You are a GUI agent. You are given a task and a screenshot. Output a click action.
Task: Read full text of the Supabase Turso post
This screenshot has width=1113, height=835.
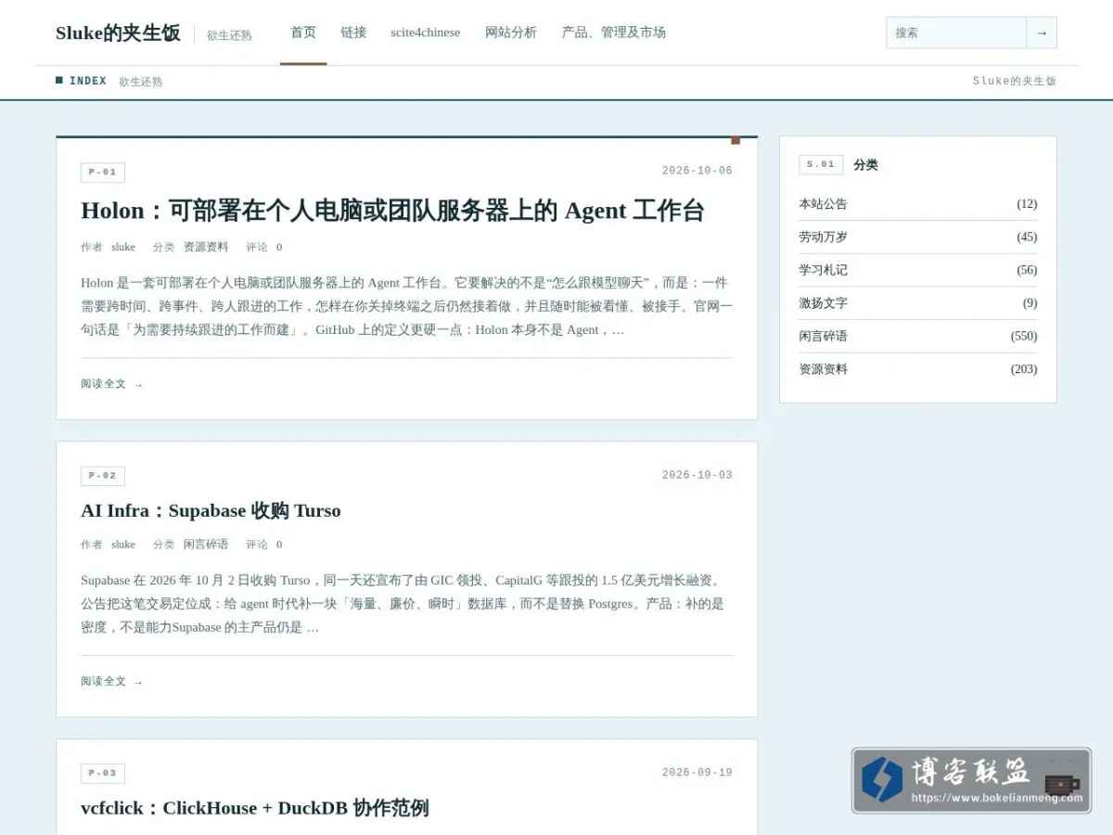pyautogui.click(x=112, y=682)
